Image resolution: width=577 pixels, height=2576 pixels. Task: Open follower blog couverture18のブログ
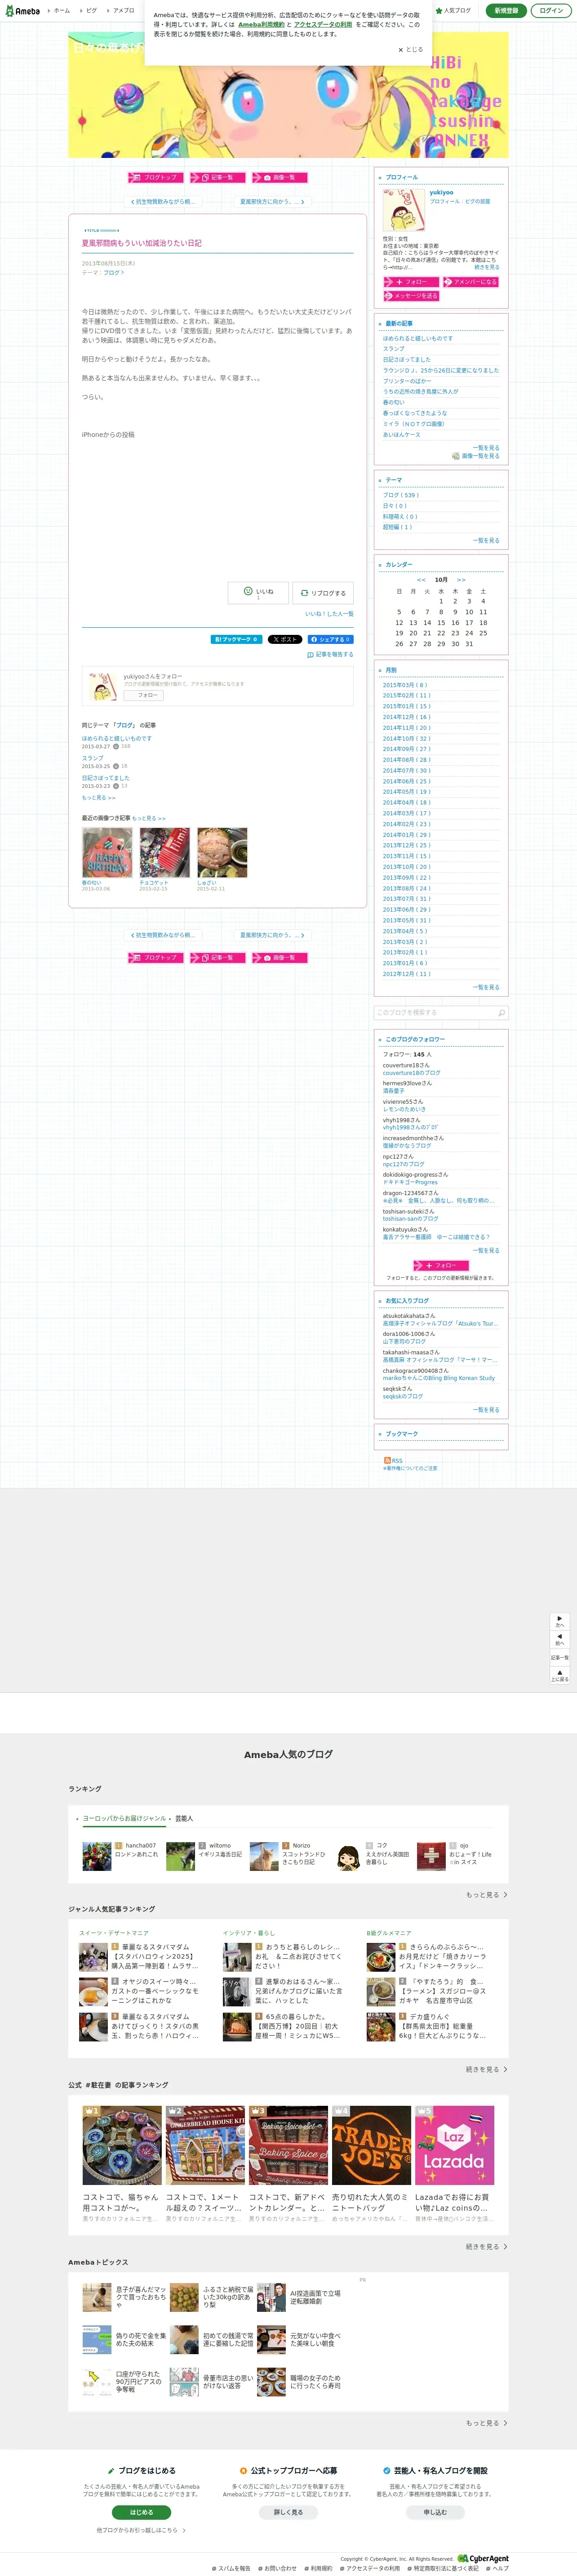coord(411,1073)
